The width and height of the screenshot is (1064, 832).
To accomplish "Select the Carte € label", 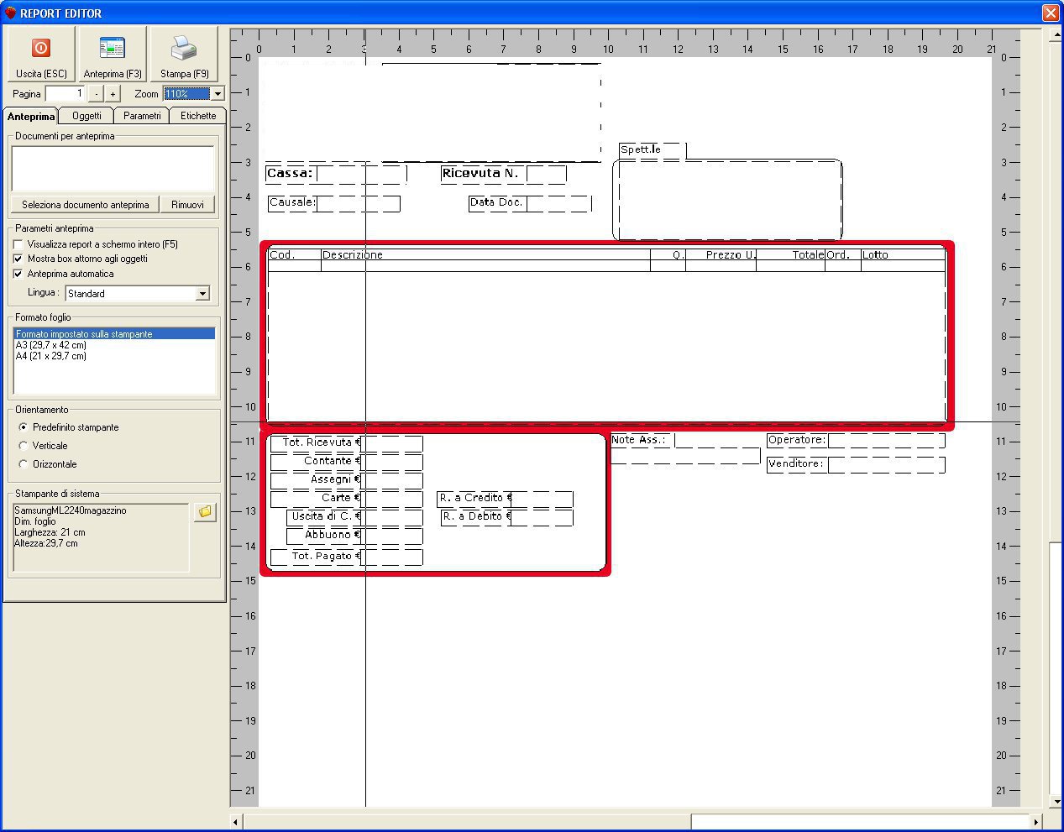I will coord(316,499).
